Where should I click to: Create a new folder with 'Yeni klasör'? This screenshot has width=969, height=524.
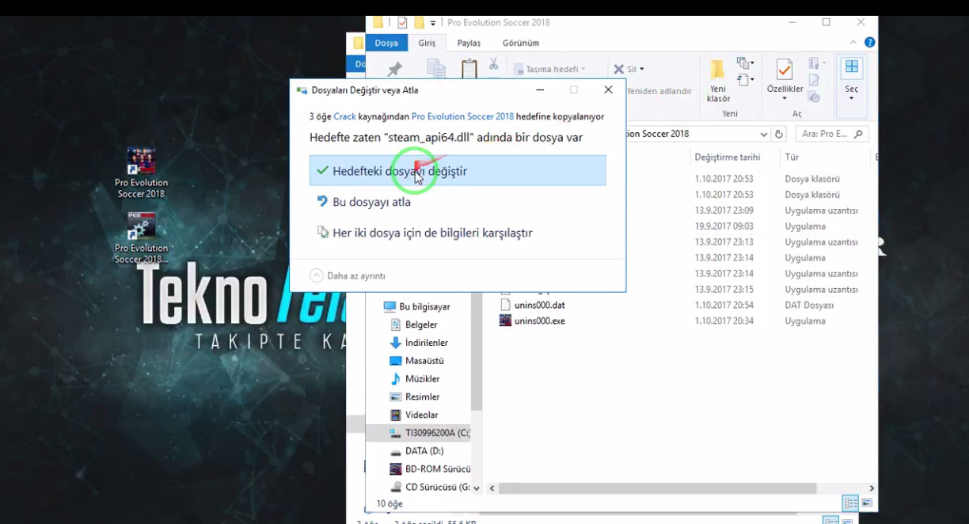pyautogui.click(x=718, y=82)
